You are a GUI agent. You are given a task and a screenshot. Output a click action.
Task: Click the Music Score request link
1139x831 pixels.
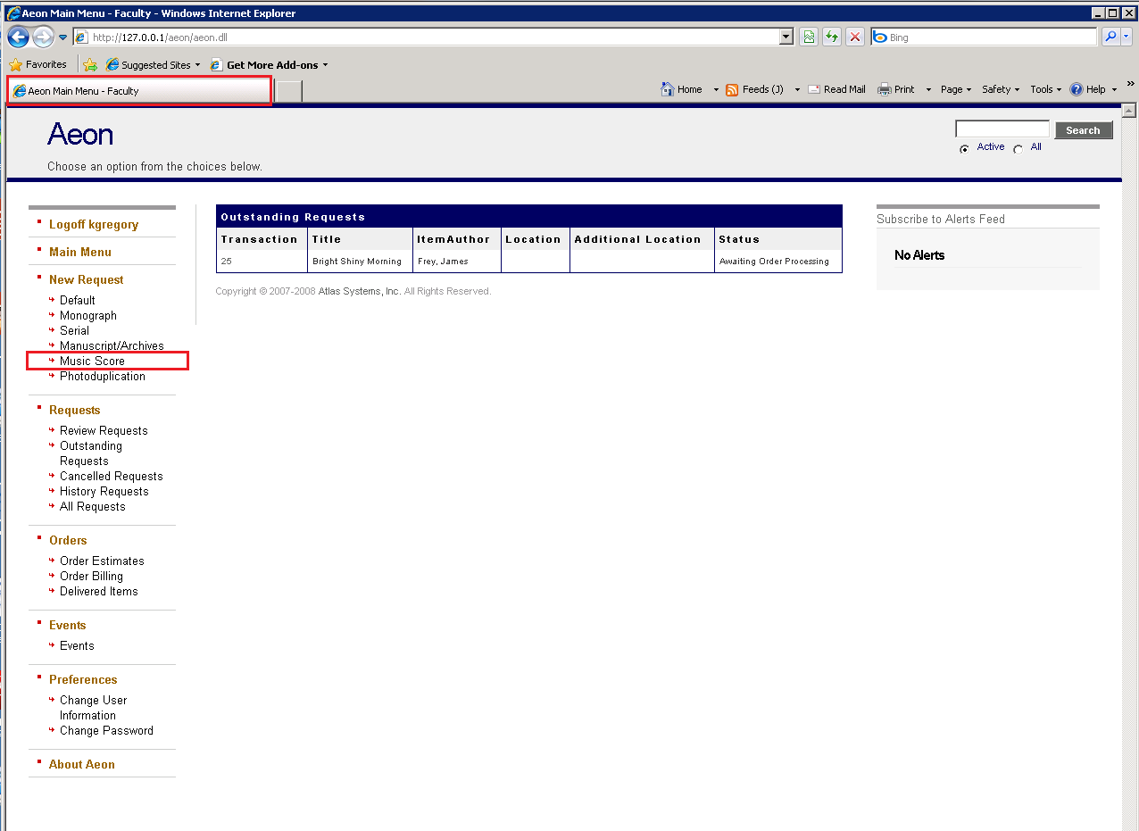(90, 361)
